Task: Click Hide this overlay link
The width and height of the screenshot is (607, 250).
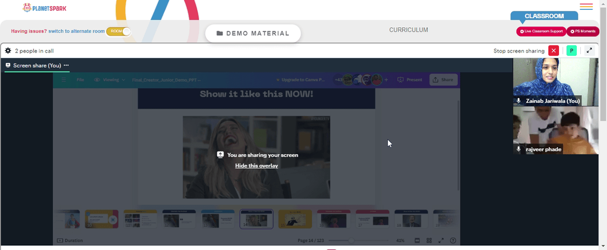Action: (256, 165)
